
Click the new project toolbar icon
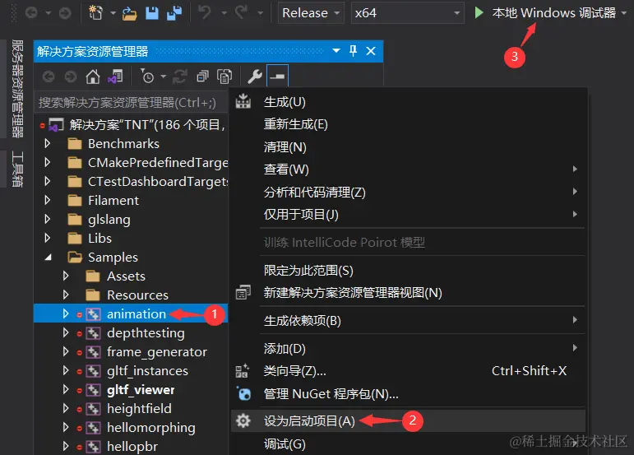coord(96,12)
